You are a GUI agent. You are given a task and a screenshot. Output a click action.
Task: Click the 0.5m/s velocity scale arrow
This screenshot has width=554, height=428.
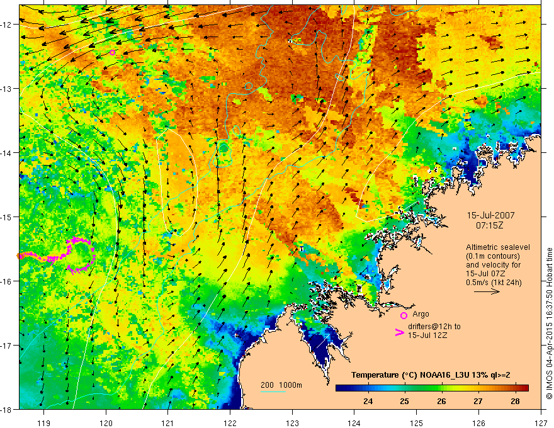(487, 291)
